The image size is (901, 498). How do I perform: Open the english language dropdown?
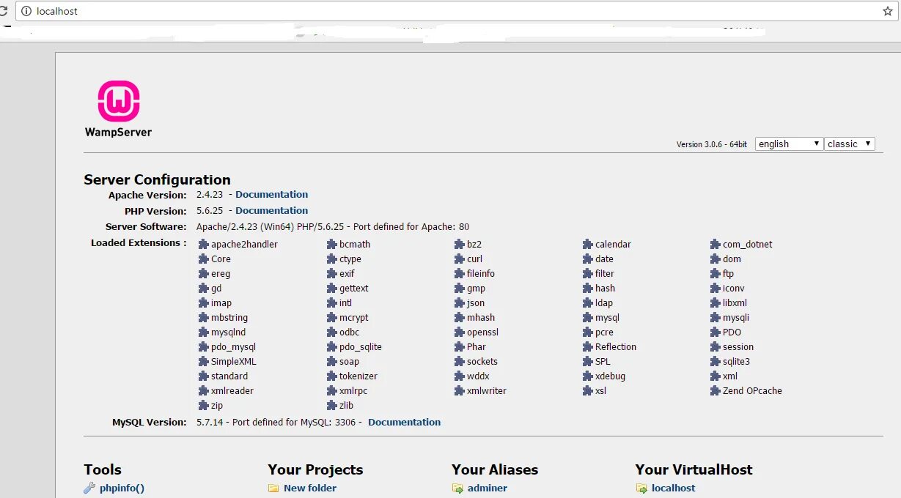tap(789, 144)
